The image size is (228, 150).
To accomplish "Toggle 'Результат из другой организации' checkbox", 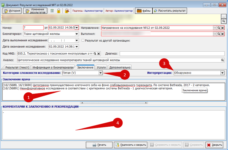I will 83,40.
